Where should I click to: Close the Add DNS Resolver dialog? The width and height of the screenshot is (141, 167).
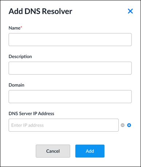tap(130, 11)
